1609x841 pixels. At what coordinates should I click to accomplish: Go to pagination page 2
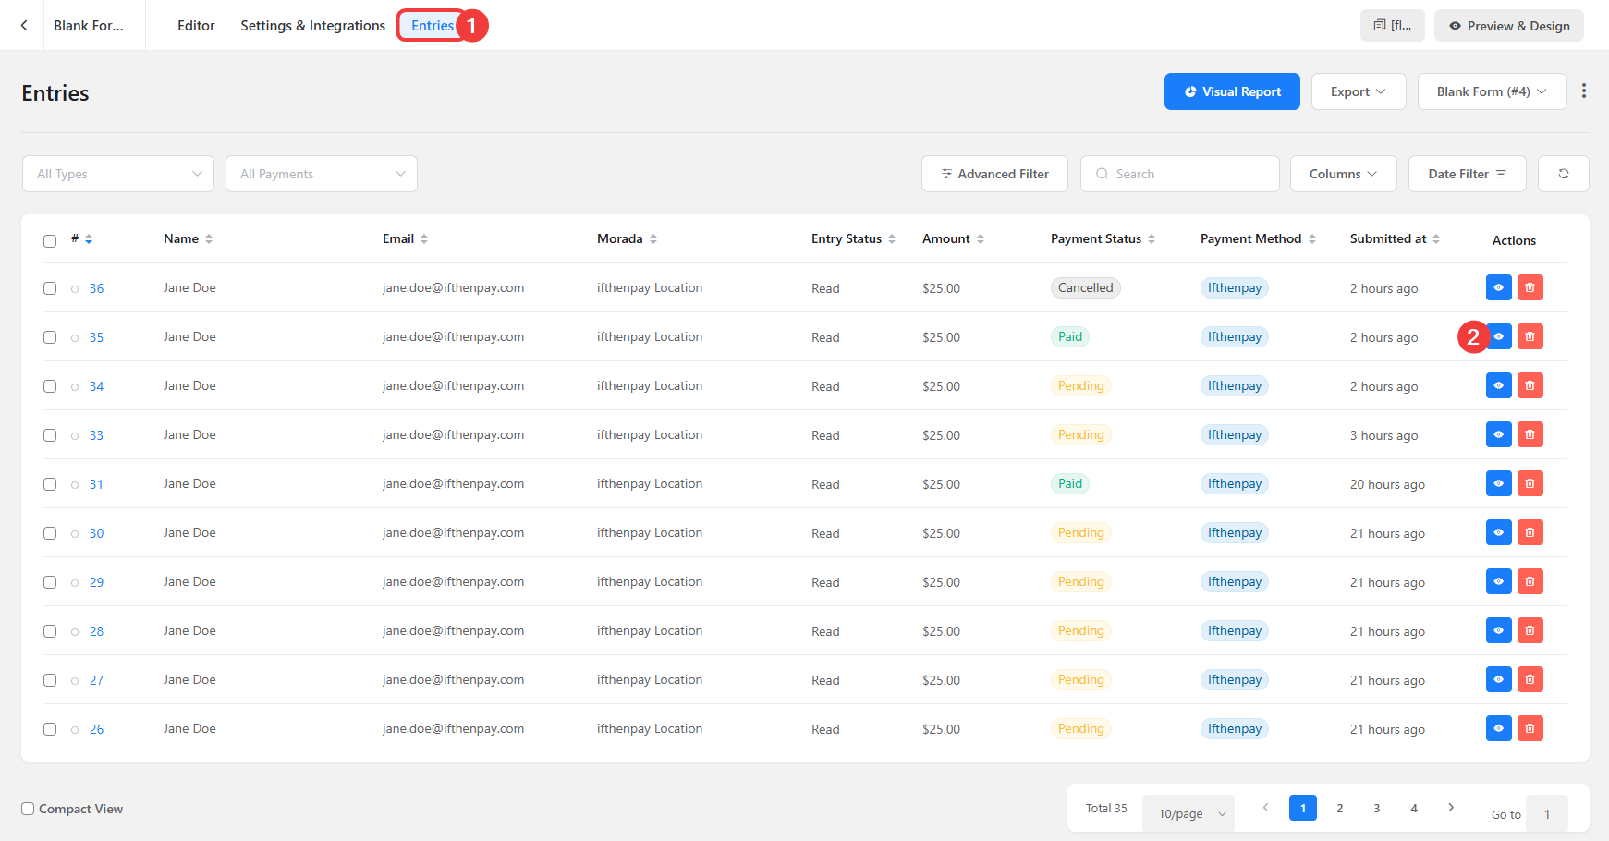coord(1339,808)
